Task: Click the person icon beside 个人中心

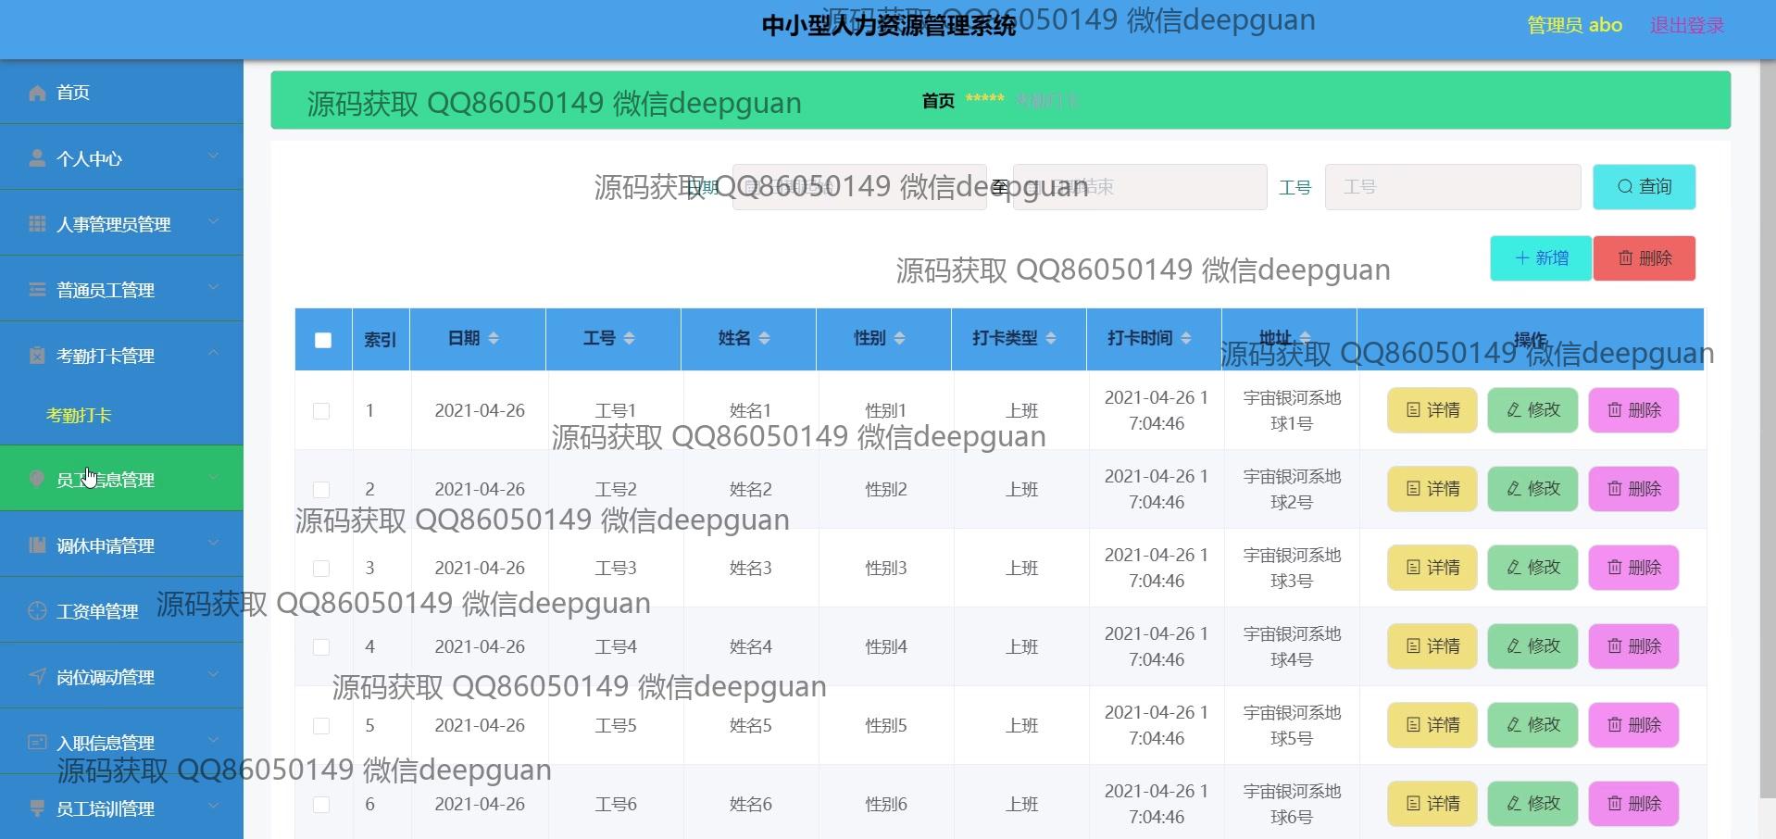Action: click(37, 158)
